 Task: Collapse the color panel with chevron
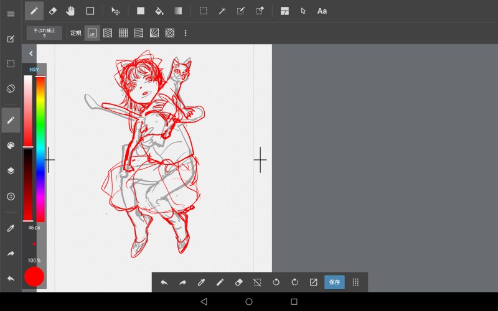click(31, 53)
